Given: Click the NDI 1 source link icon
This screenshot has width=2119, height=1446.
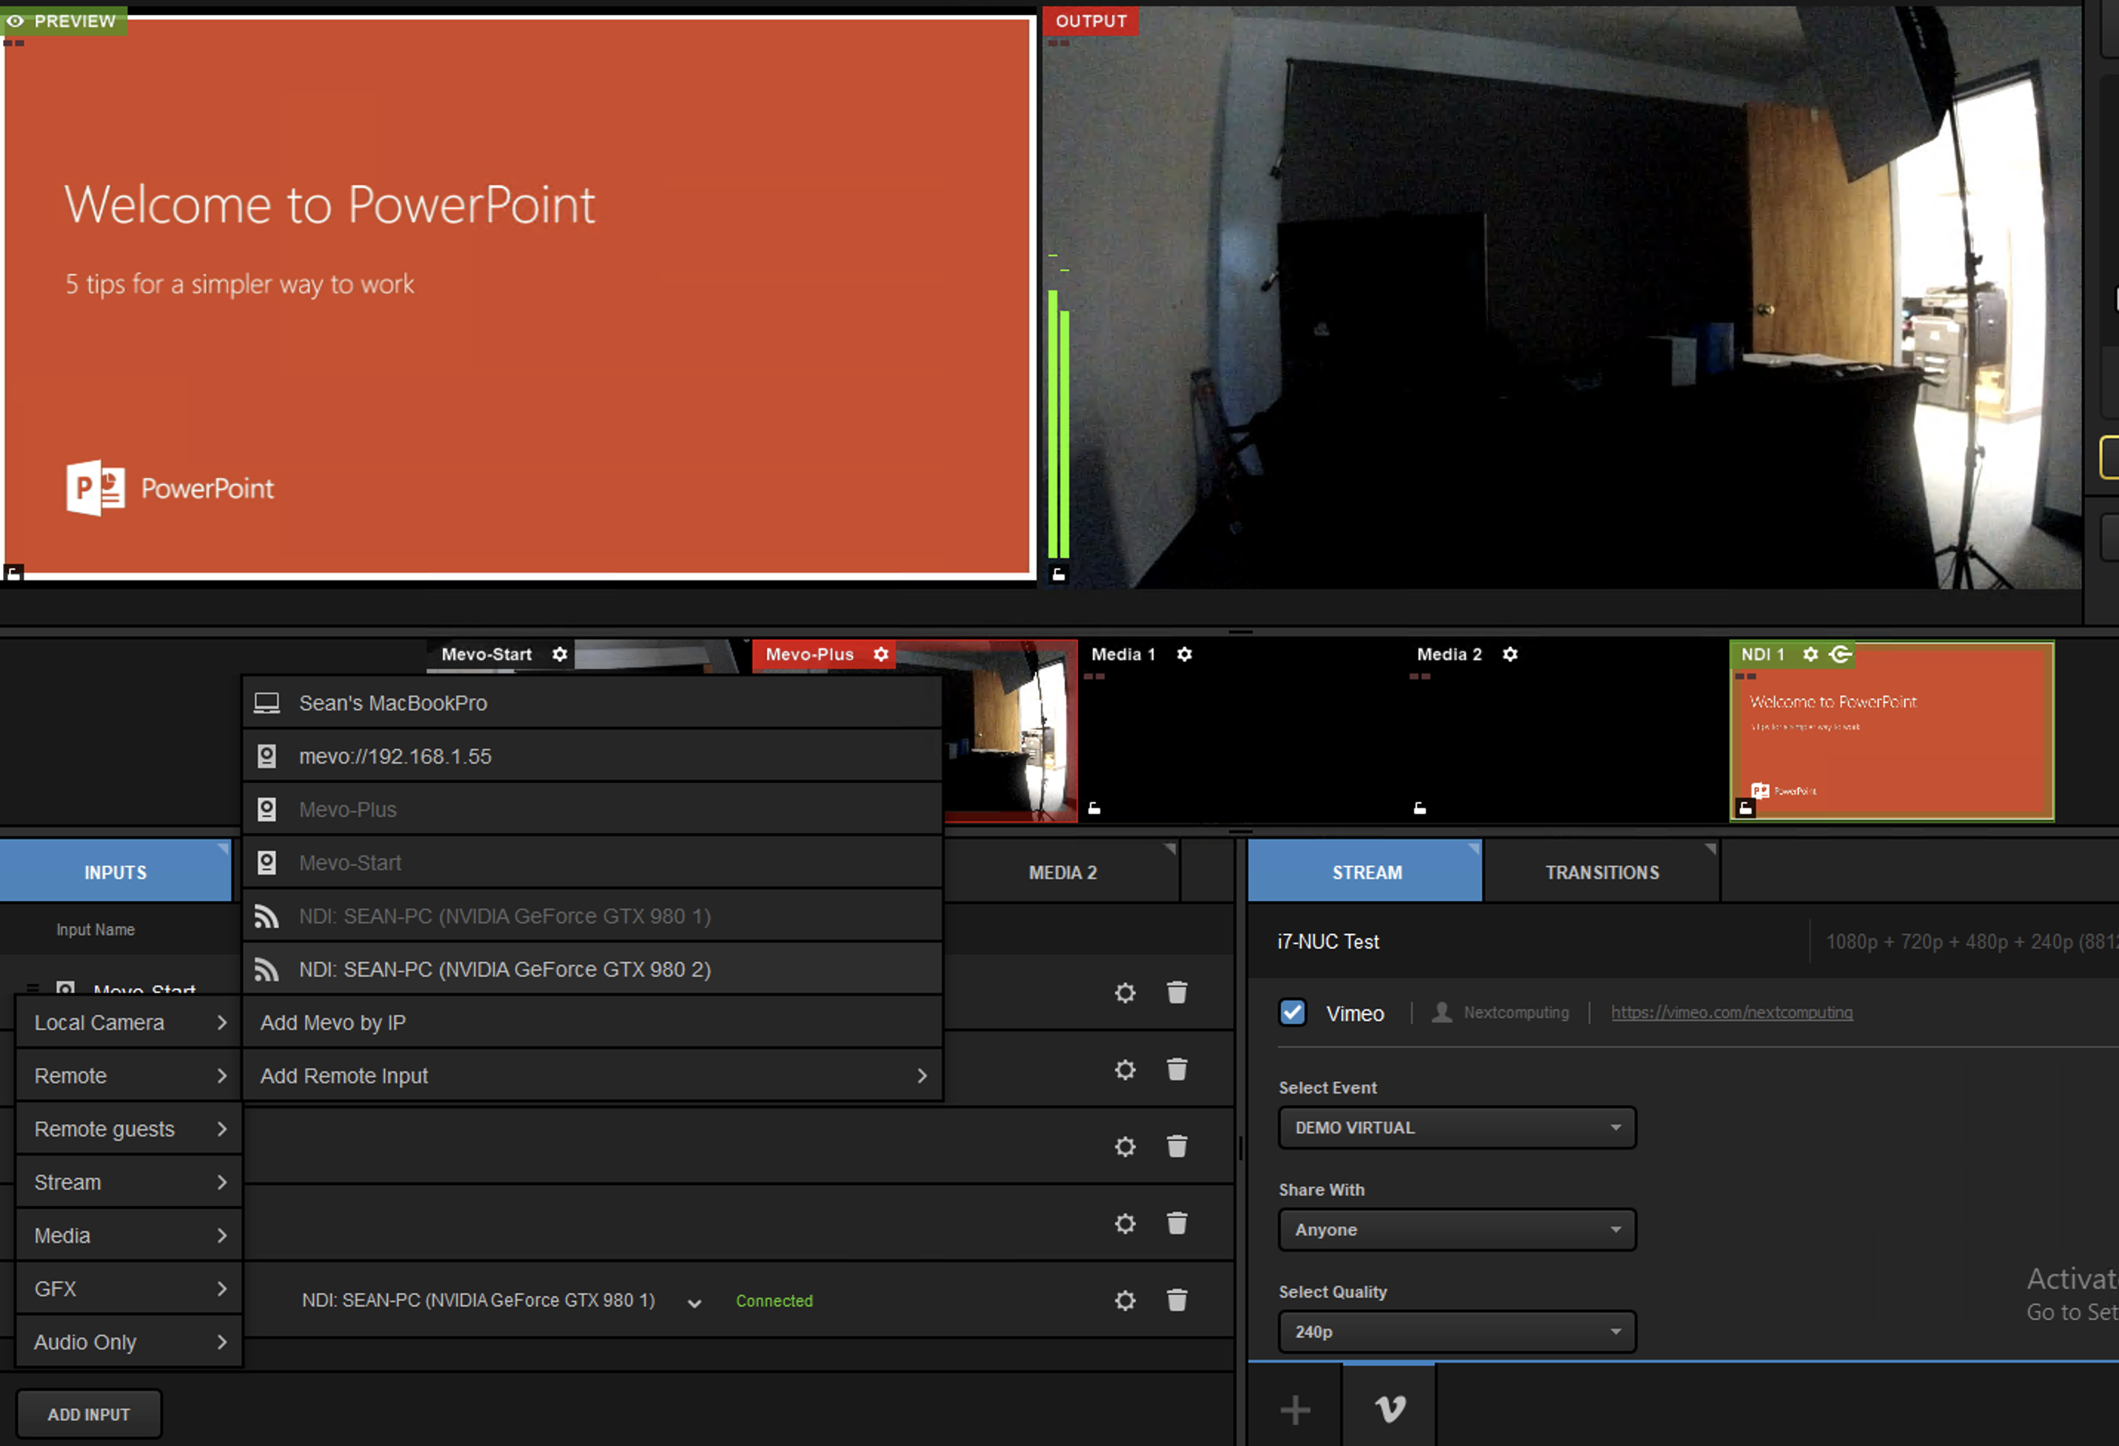Looking at the screenshot, I should [1841, 654].
